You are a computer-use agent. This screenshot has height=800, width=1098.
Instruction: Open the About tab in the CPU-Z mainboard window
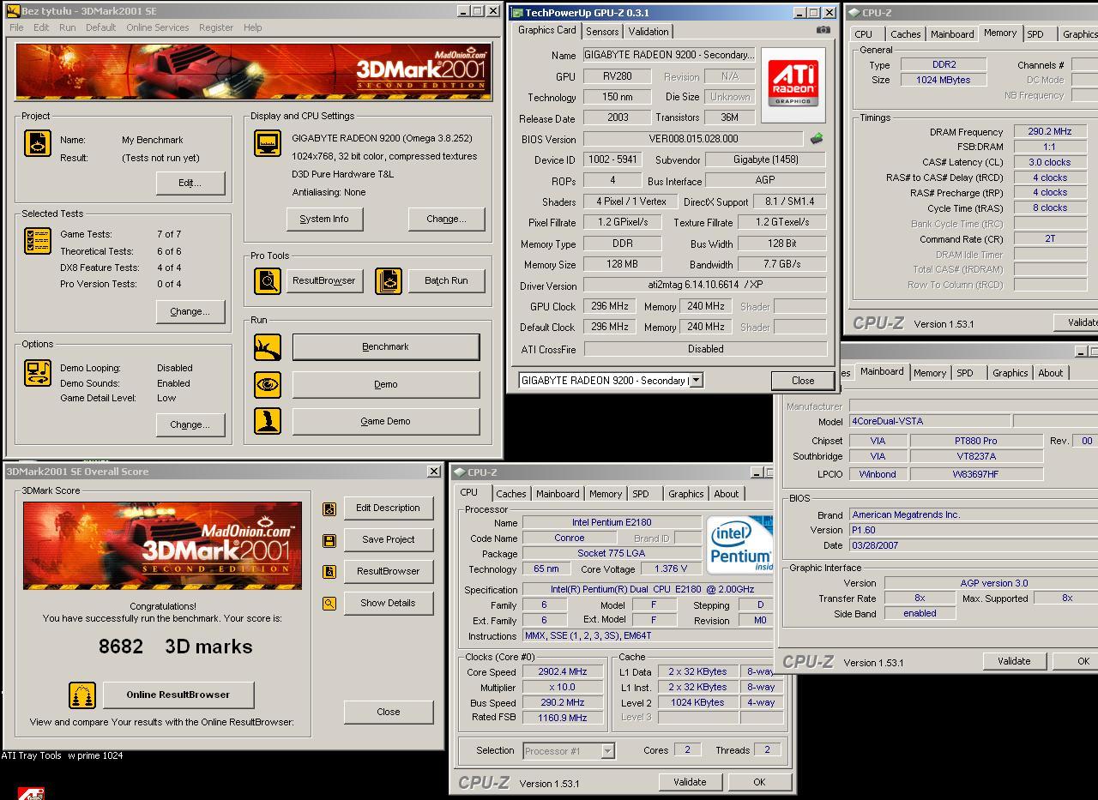click(1051, 373)
